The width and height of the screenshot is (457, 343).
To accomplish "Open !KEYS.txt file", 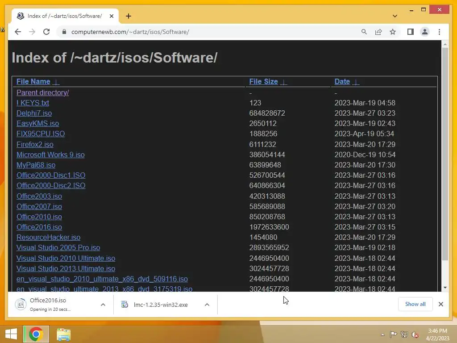I will (33, 103).
